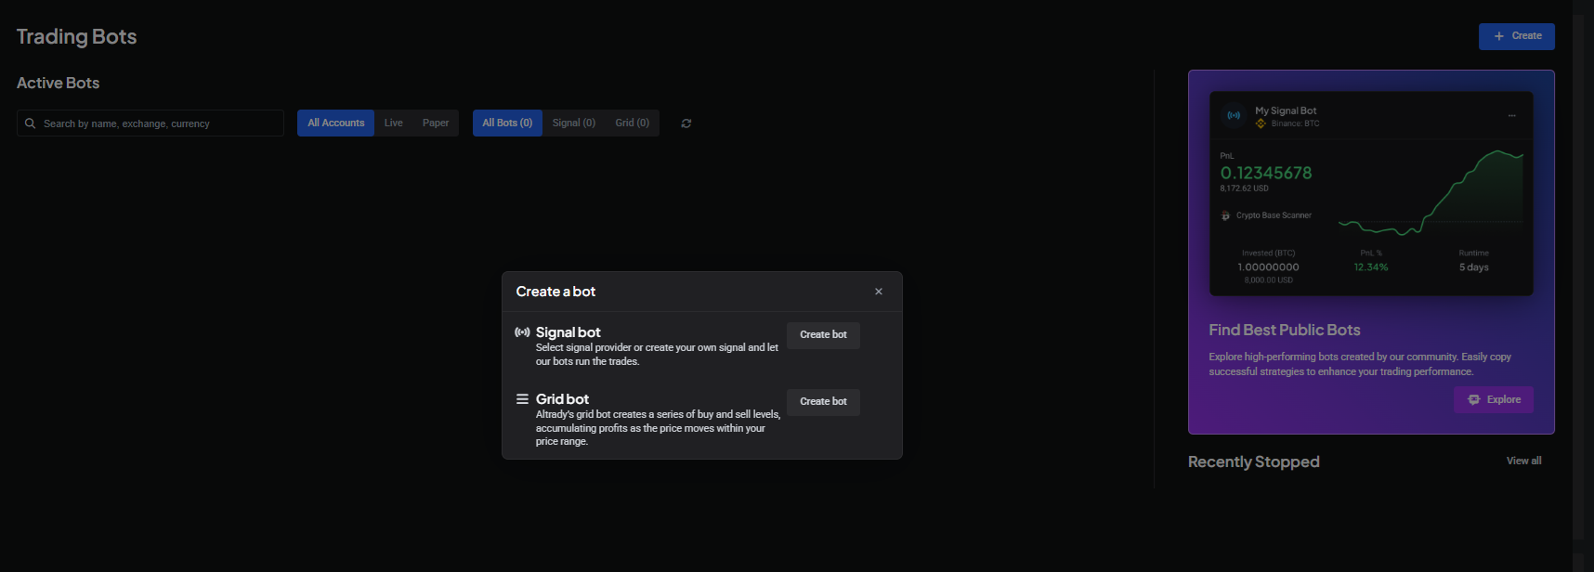
Task: Close the Create a bot dialog
Action: coord(879,292)
